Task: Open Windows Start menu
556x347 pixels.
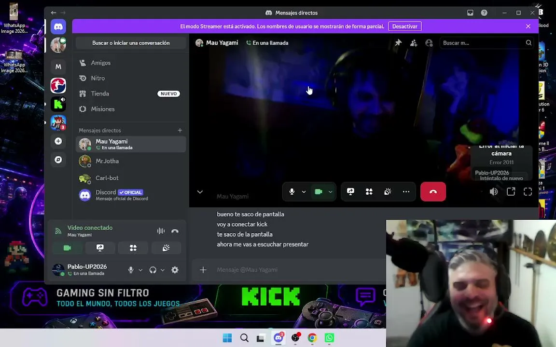Action: [227, 338]
